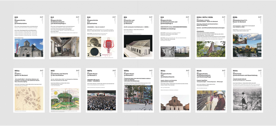Click the B26b | B27b | B28b heading

click(x=205, y=17)
